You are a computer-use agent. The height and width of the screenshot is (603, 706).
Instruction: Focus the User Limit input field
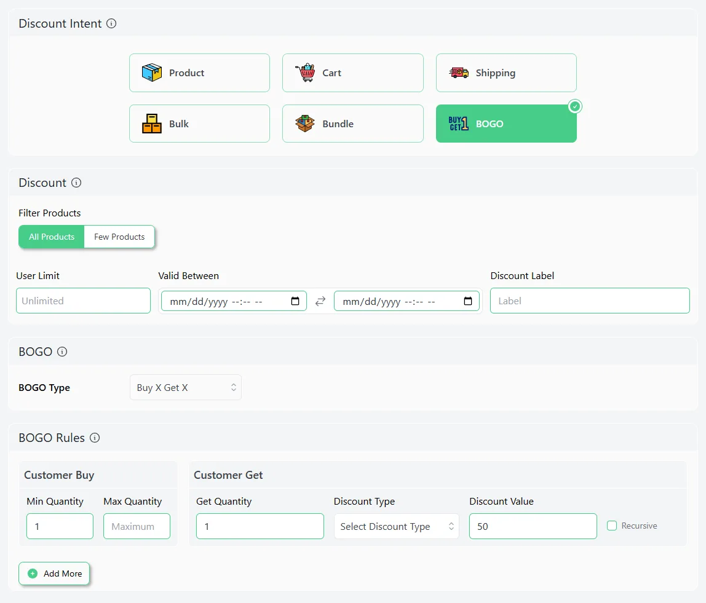click(83, 301)
